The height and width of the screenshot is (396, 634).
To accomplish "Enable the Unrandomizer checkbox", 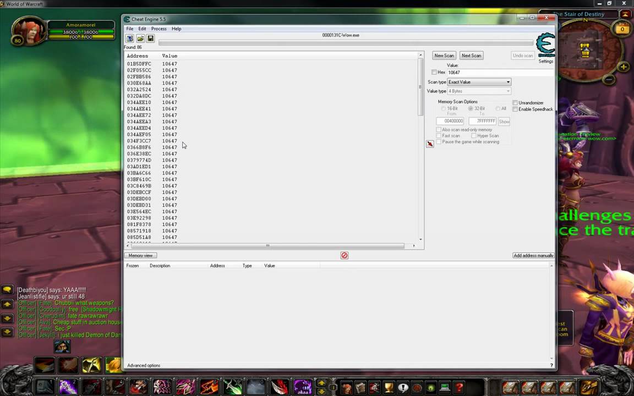I will pos(515,103).
